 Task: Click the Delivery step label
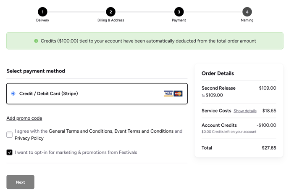click(x=42, y=20)
